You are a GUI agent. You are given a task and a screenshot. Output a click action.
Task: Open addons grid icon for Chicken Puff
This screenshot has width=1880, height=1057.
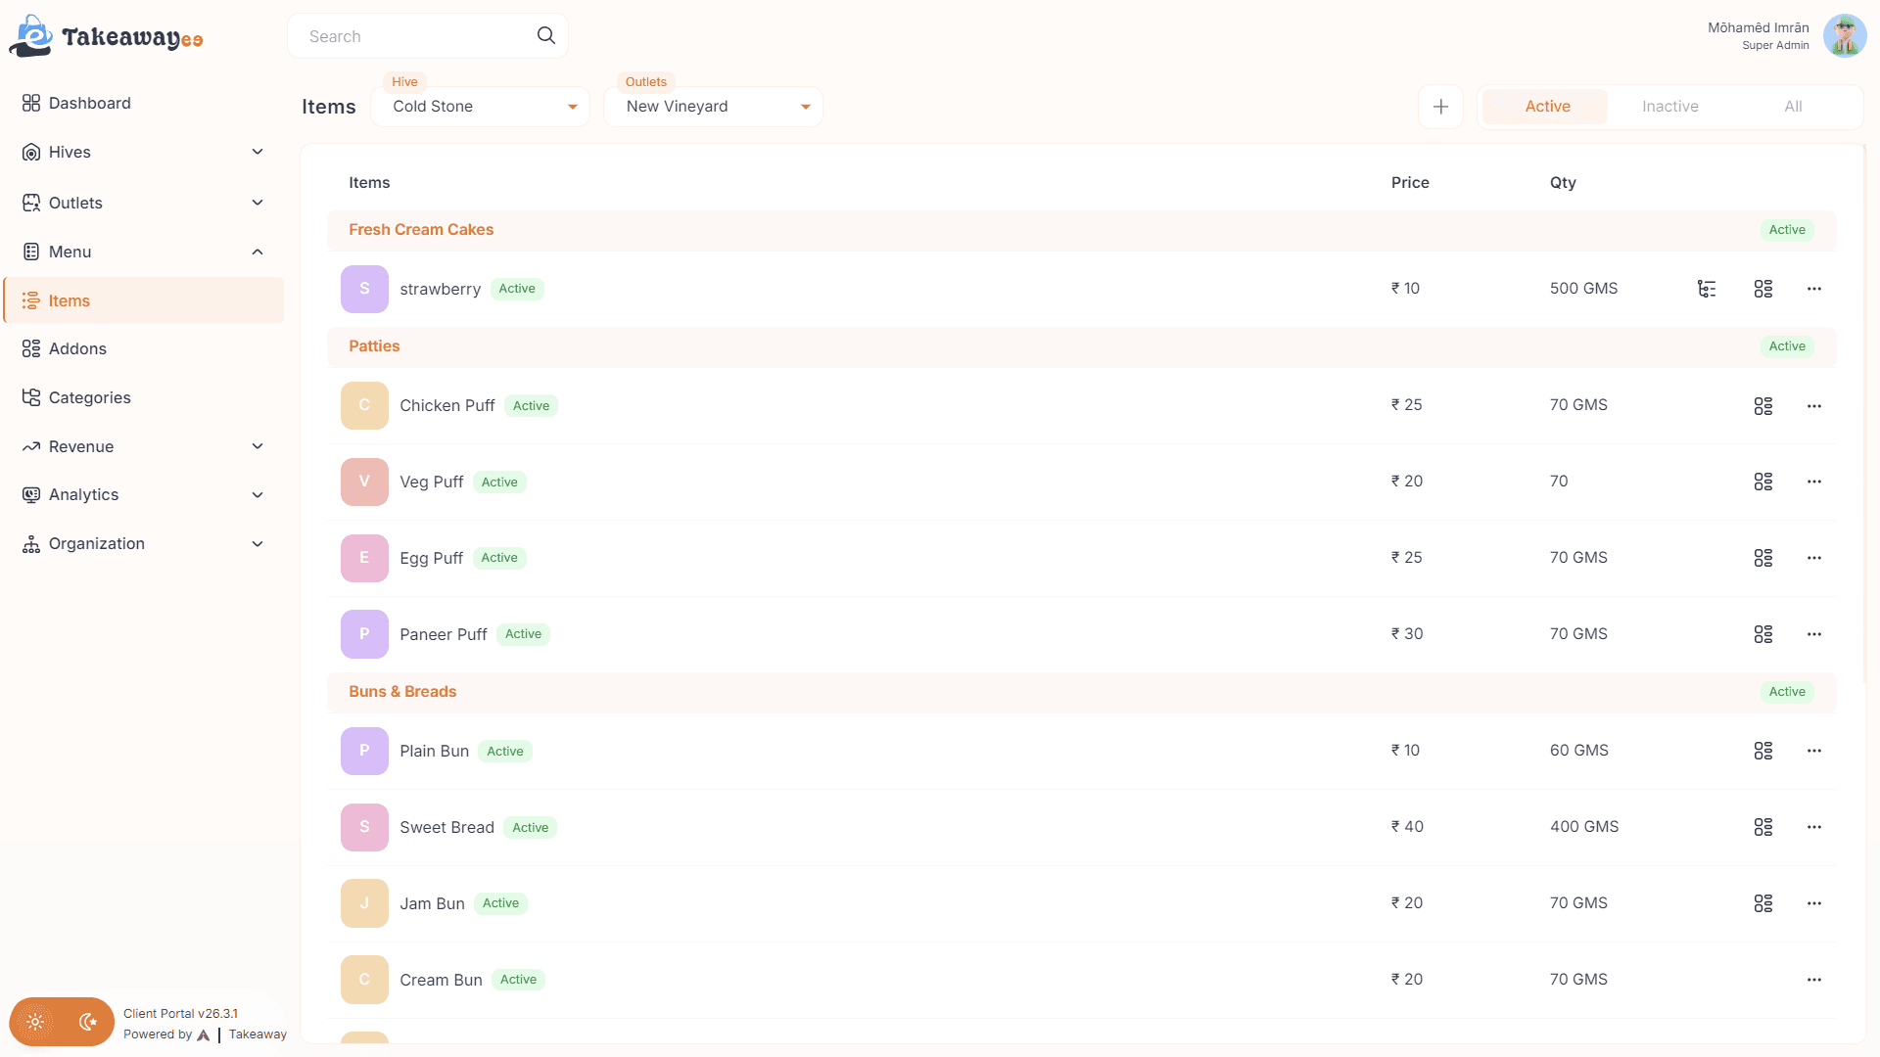(1763, 405)
